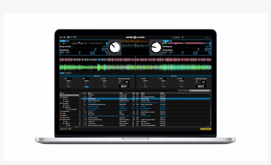The image size is (271, 165).
Task: Open the Prepare panel
Action: [x=186, y=91]
